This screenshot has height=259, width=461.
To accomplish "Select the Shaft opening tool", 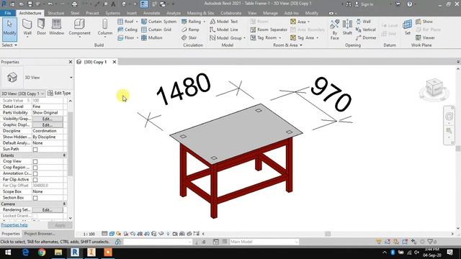I will click(347, 27).
